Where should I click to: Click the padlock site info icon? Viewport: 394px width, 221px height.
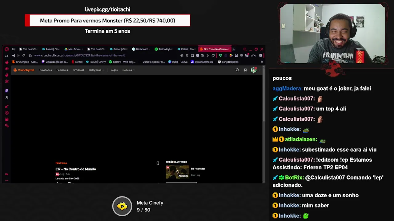coord(30,56)
